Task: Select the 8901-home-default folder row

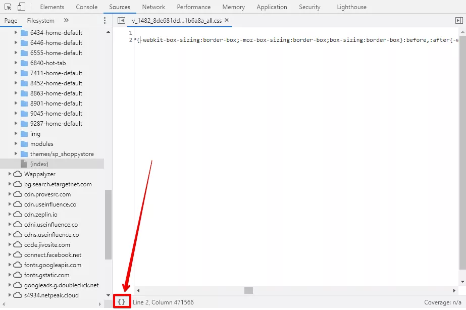Action: tap(52, 104)
